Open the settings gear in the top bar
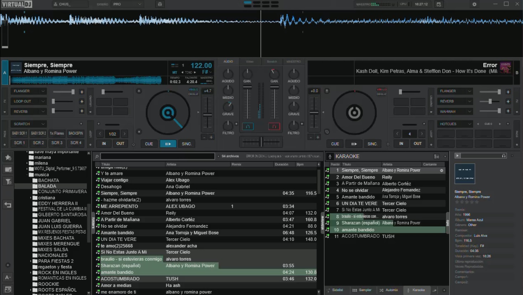The image size is (523, 295). point(474,4)
